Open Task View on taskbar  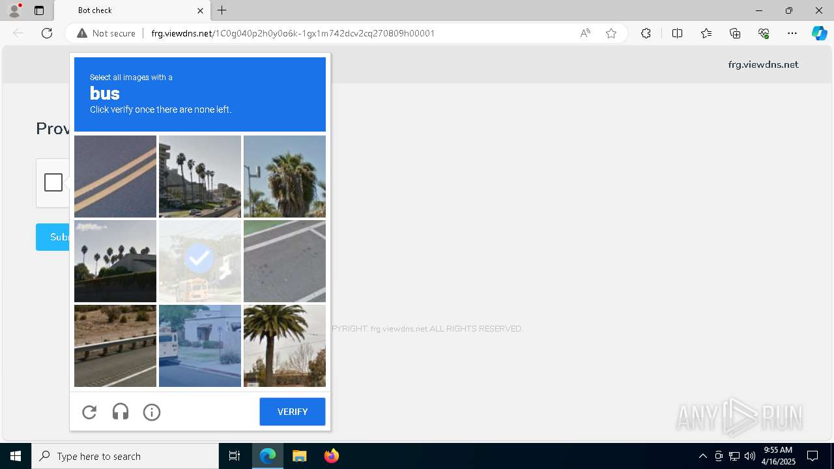coord(235,456)
